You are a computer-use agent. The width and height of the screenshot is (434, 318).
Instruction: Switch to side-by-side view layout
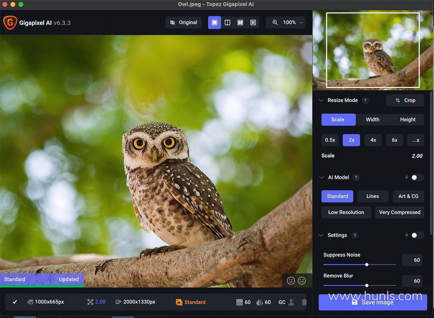pyautogui.click(x=240, y=22)
